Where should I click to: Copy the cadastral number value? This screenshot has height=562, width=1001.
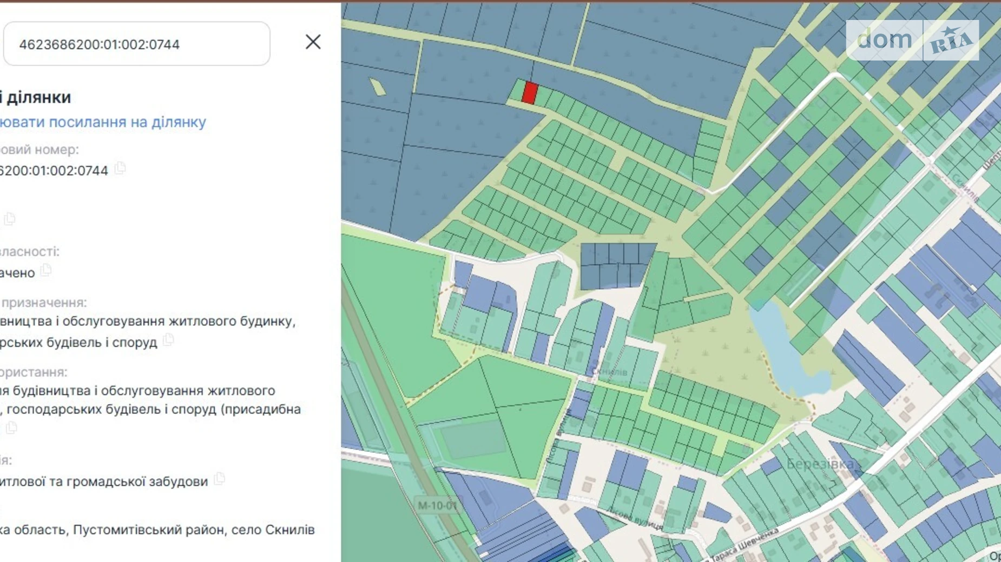pyautogui.click(x=120, y=169)
